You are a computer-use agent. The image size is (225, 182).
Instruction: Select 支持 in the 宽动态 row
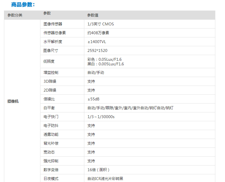coord(91,152)
